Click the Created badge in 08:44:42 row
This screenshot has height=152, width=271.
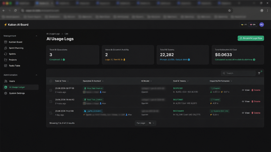point(215,99)
